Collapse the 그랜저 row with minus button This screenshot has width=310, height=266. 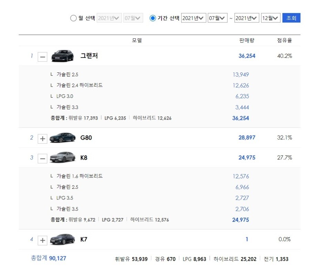(x=42, y=57)
